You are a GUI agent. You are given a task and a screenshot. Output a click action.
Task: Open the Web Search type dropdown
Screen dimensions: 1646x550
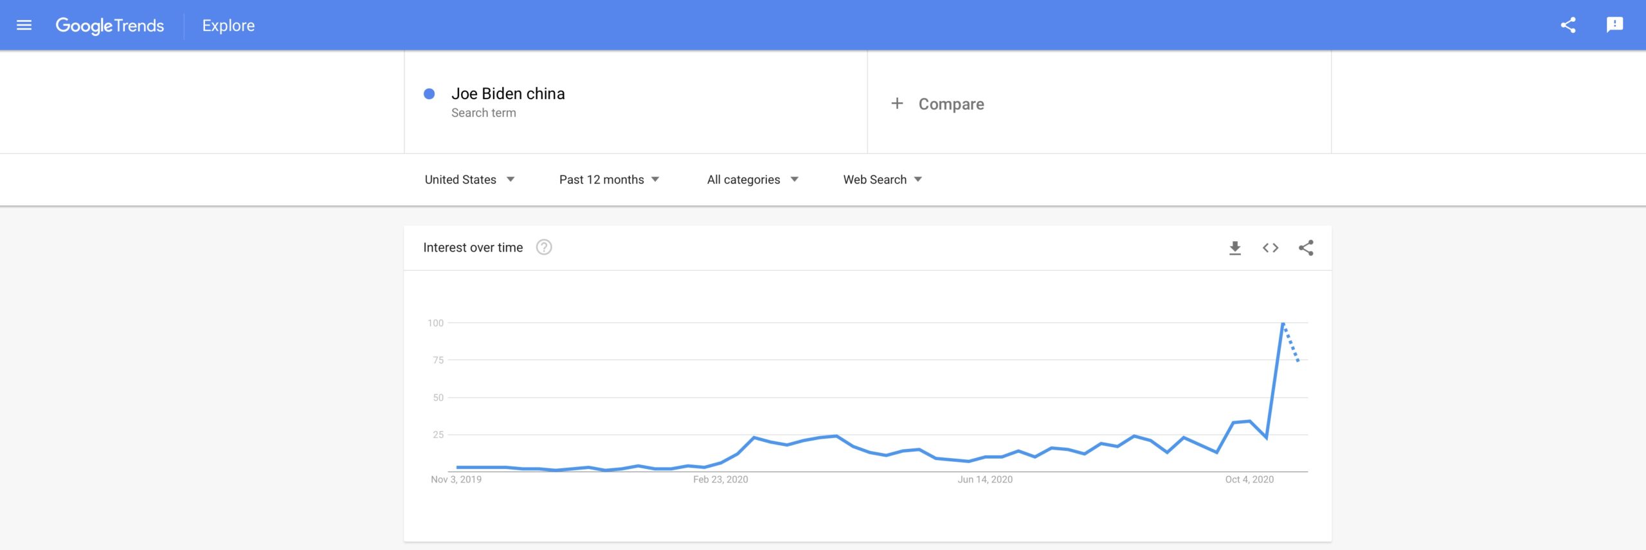[x=882, y=179]
